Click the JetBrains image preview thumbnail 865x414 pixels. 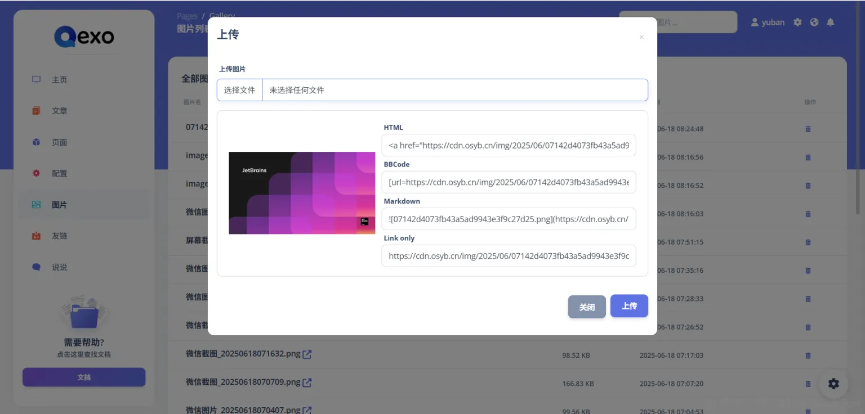click(x=302, y=192)
